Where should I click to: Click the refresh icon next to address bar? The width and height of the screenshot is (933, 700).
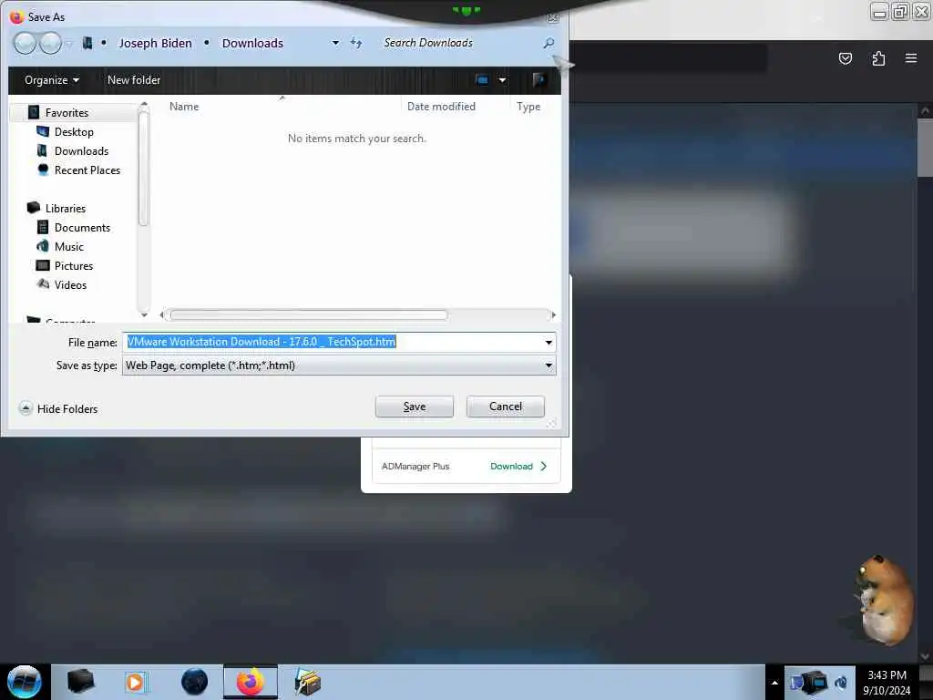[356, 43]
